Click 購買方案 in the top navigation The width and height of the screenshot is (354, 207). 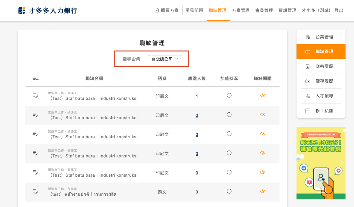[x=167, y=10]
